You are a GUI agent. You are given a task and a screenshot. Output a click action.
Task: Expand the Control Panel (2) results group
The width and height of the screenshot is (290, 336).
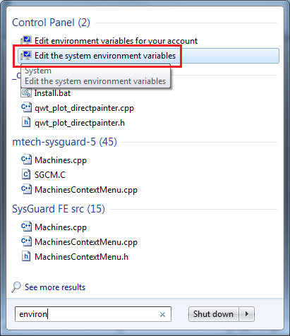(x=51, y=23)
